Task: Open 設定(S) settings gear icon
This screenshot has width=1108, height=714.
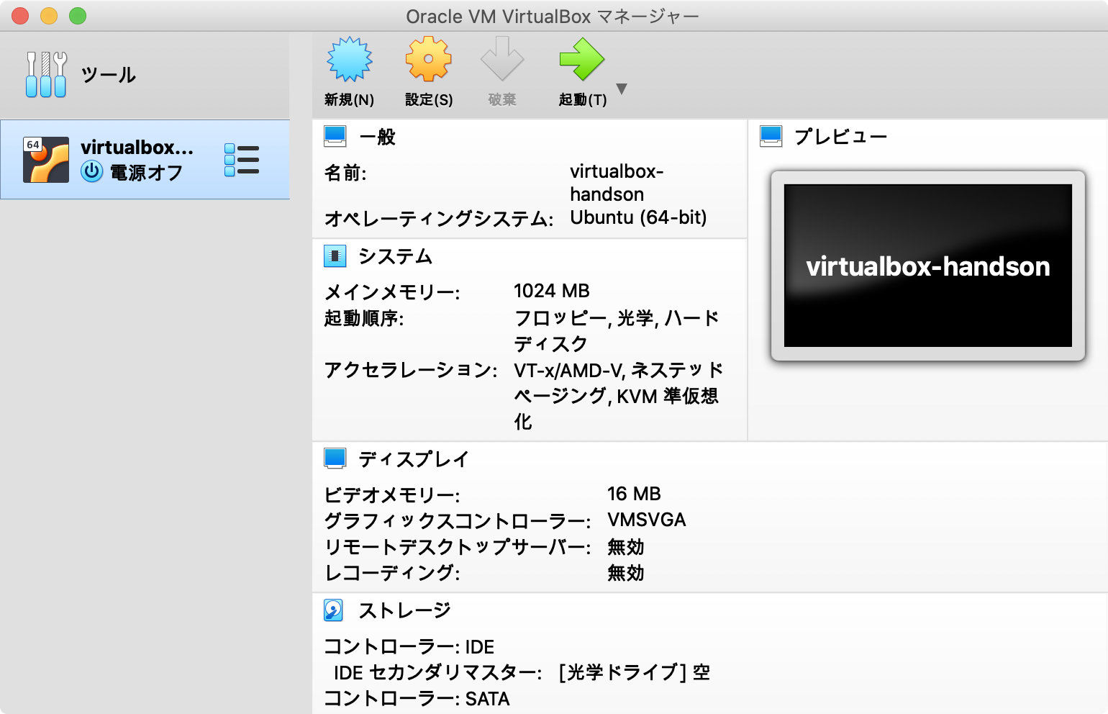Action: [x=429, y=59]
